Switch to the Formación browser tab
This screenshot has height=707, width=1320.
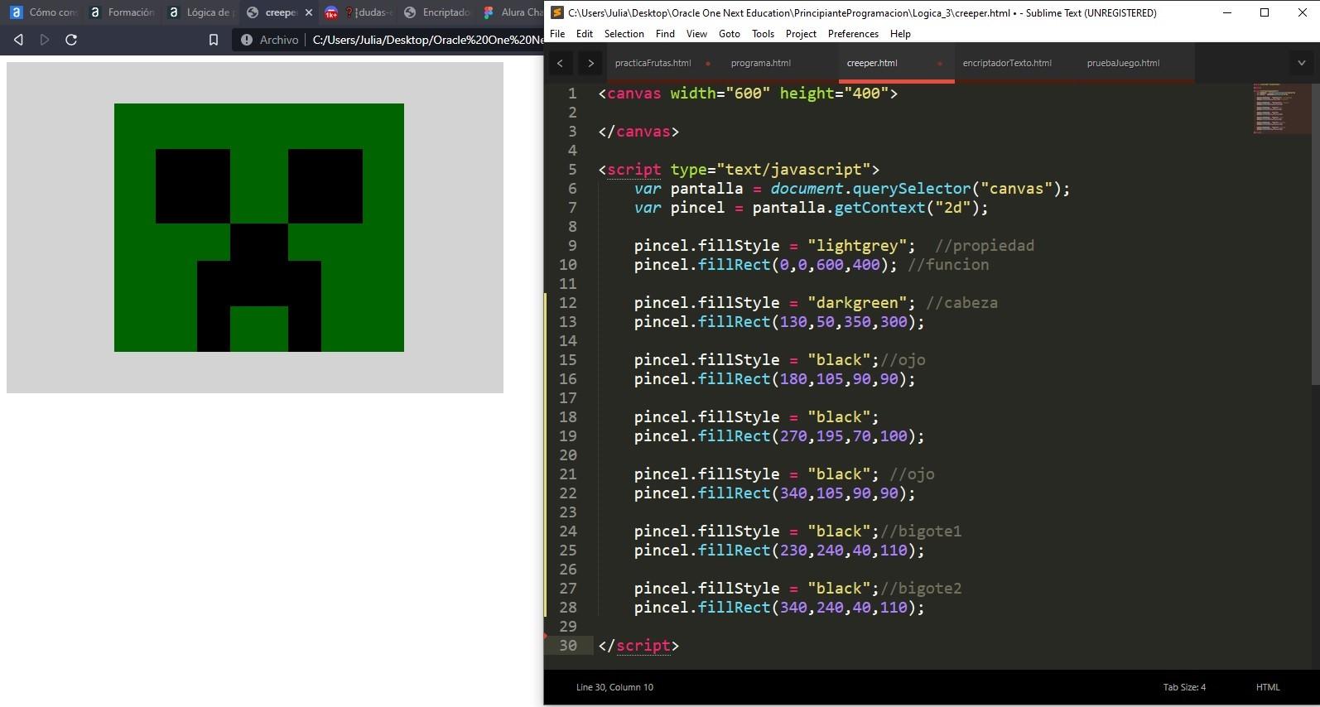(x=123, y=12)
